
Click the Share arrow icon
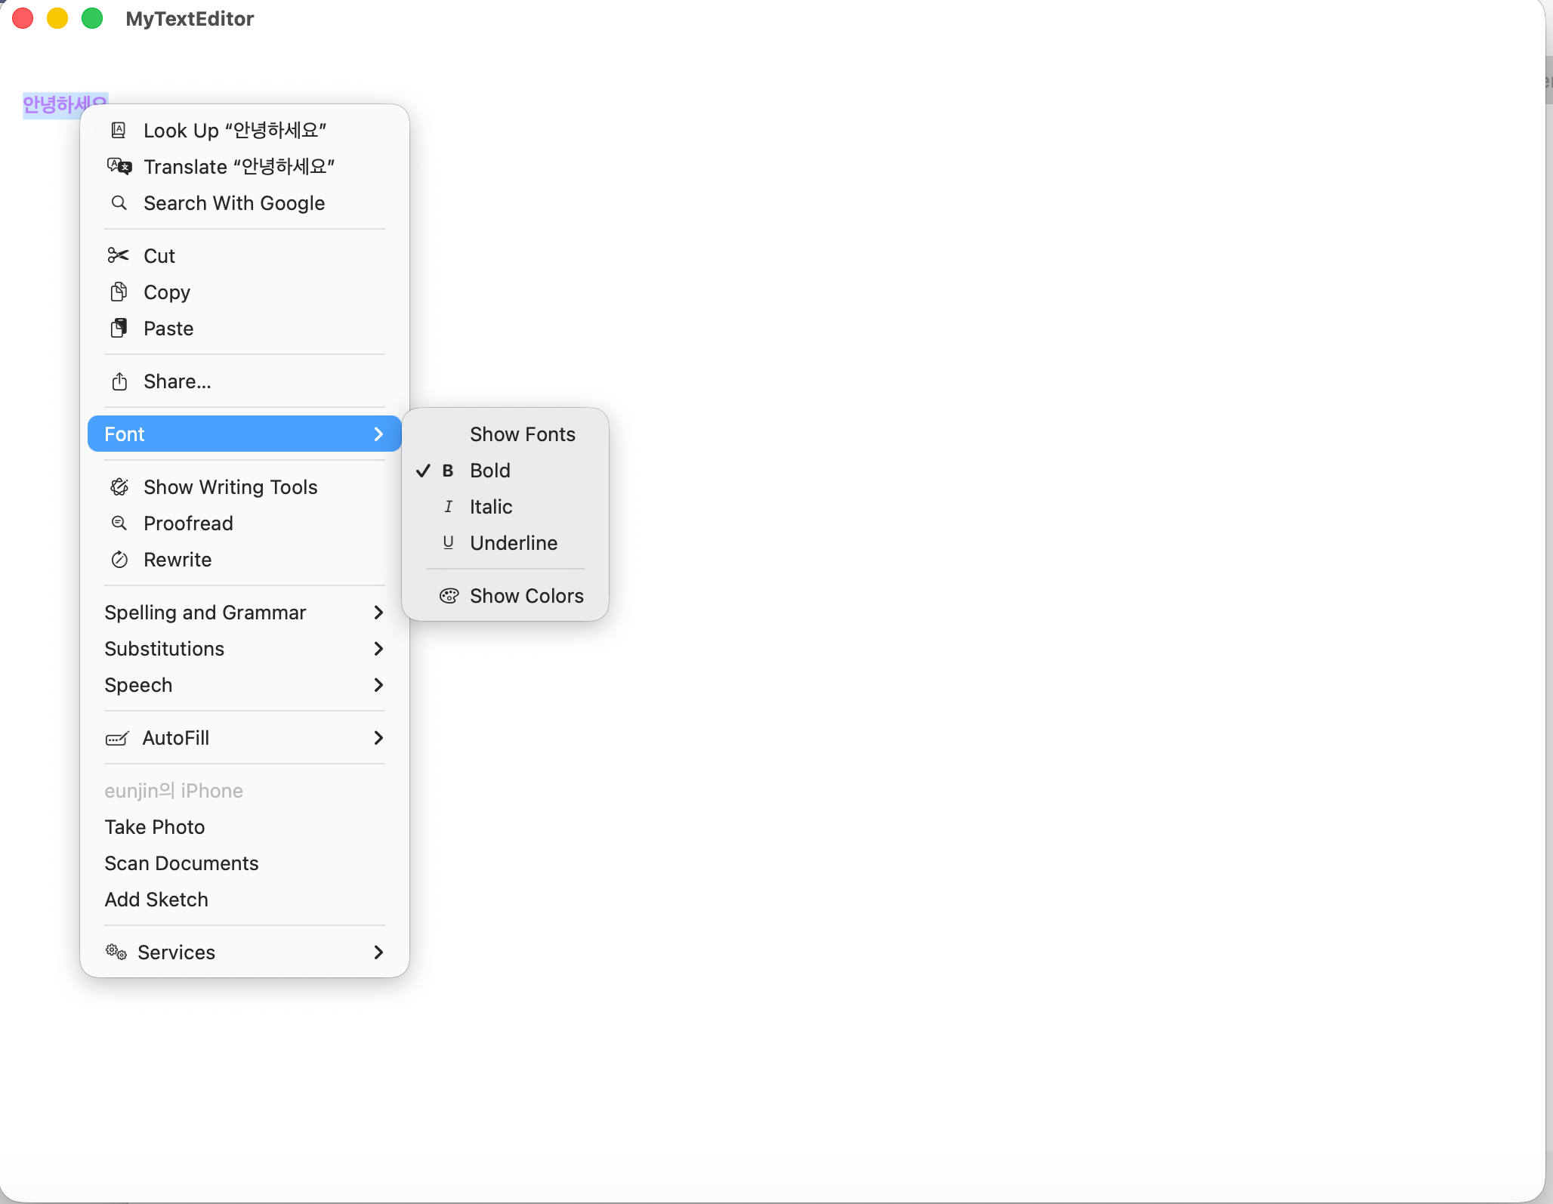119,381
